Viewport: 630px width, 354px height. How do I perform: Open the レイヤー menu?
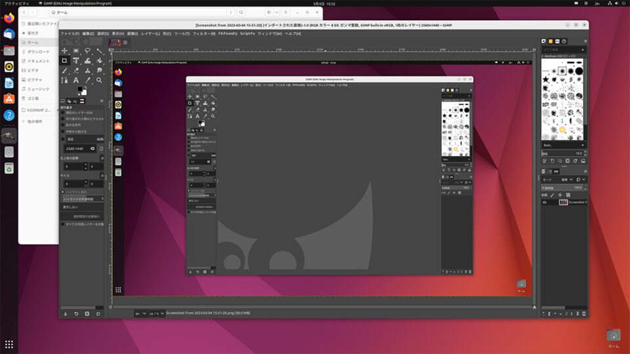click(151, 33)
